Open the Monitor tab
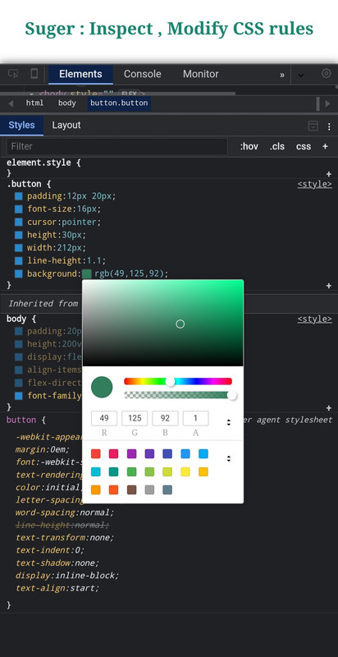The image size is (338, 657). coord(201,74)
